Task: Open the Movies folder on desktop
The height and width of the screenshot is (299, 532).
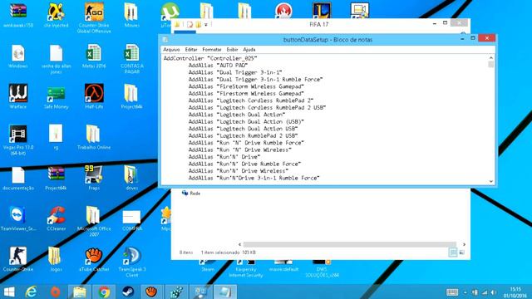Action: coord(131,15)
